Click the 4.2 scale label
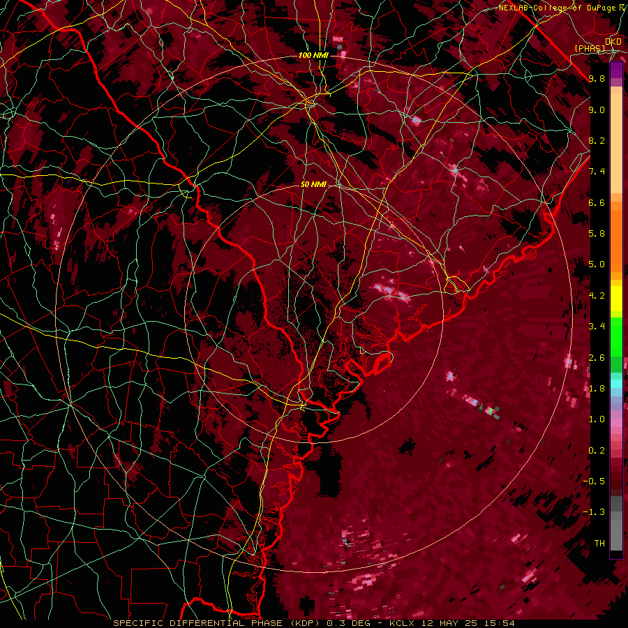Viewport: 628px width, 628px height. coord(597,296)
